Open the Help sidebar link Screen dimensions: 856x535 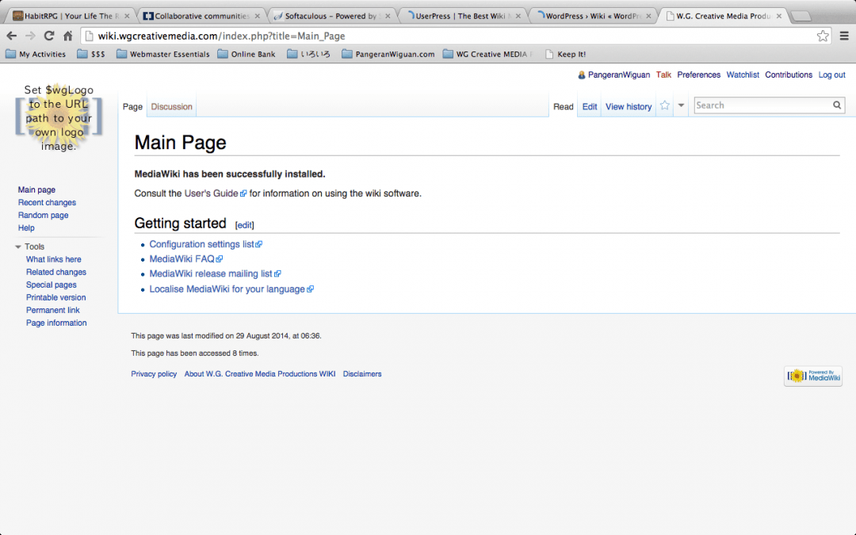pyautogui.click(x=26, y=228)
